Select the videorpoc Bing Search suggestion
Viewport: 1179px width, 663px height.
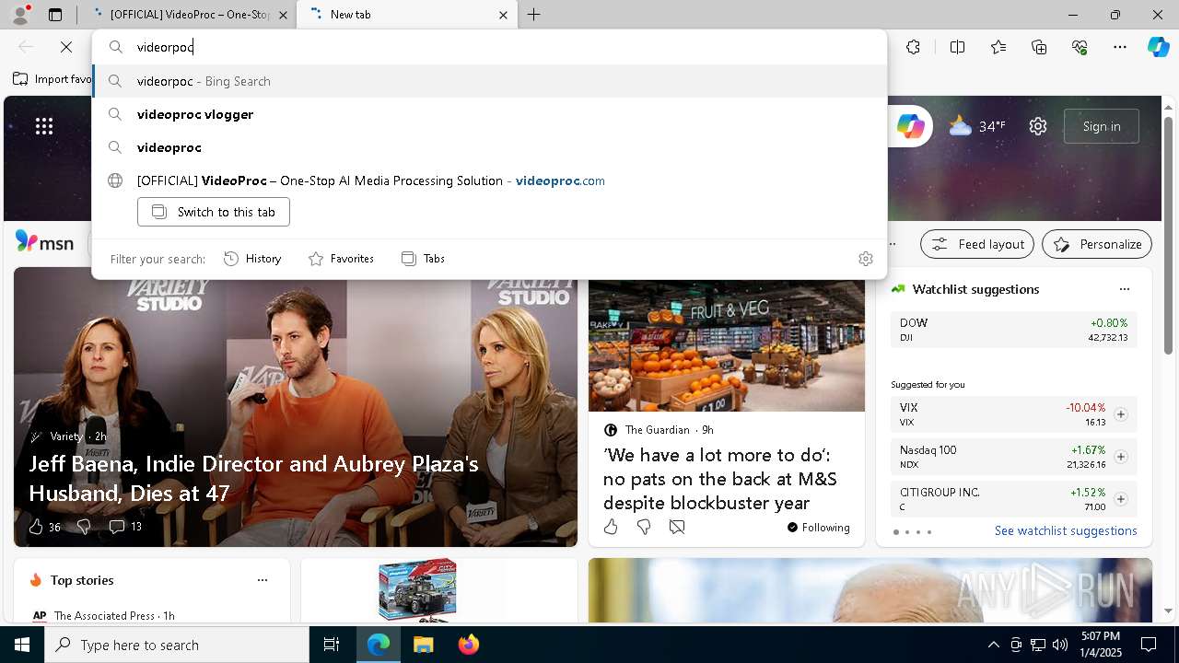pyautogui.click(x=489, y=81)
